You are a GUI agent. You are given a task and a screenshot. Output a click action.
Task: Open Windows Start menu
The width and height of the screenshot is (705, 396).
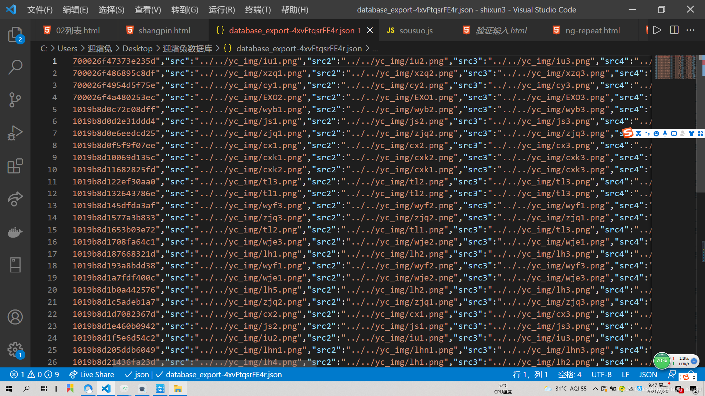pos(9,389)
